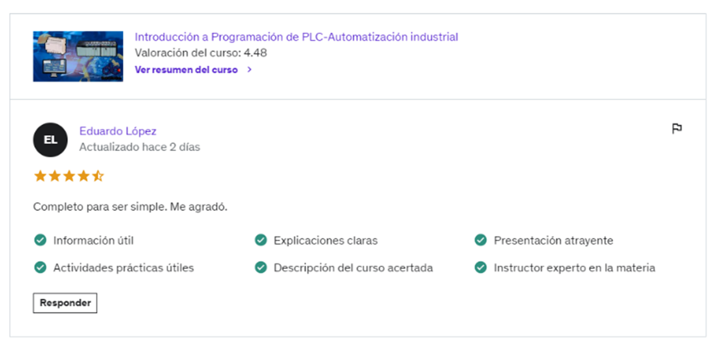
Task: Click the checkmark beside Actividades prácticas útiles
Action: click(40, 267)
